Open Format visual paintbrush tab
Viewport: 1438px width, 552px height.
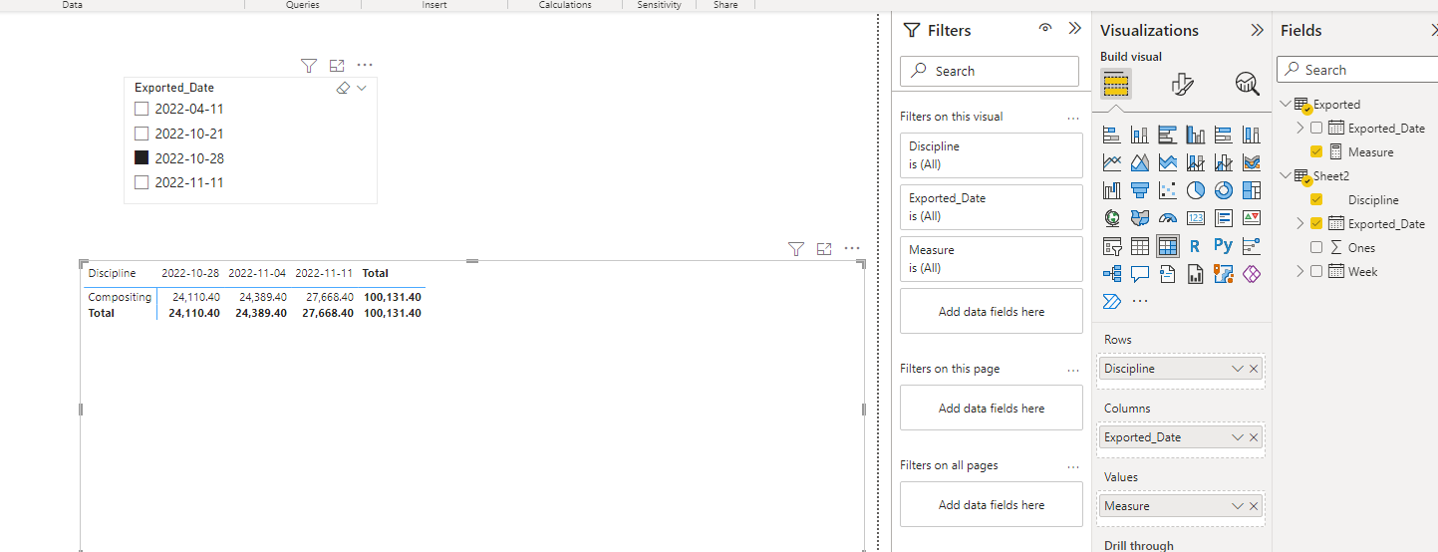pos(1183,84)
